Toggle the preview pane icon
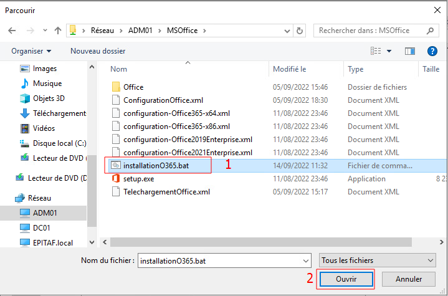The height and width of the screenshot is (296, 448). tap(409, 51)
